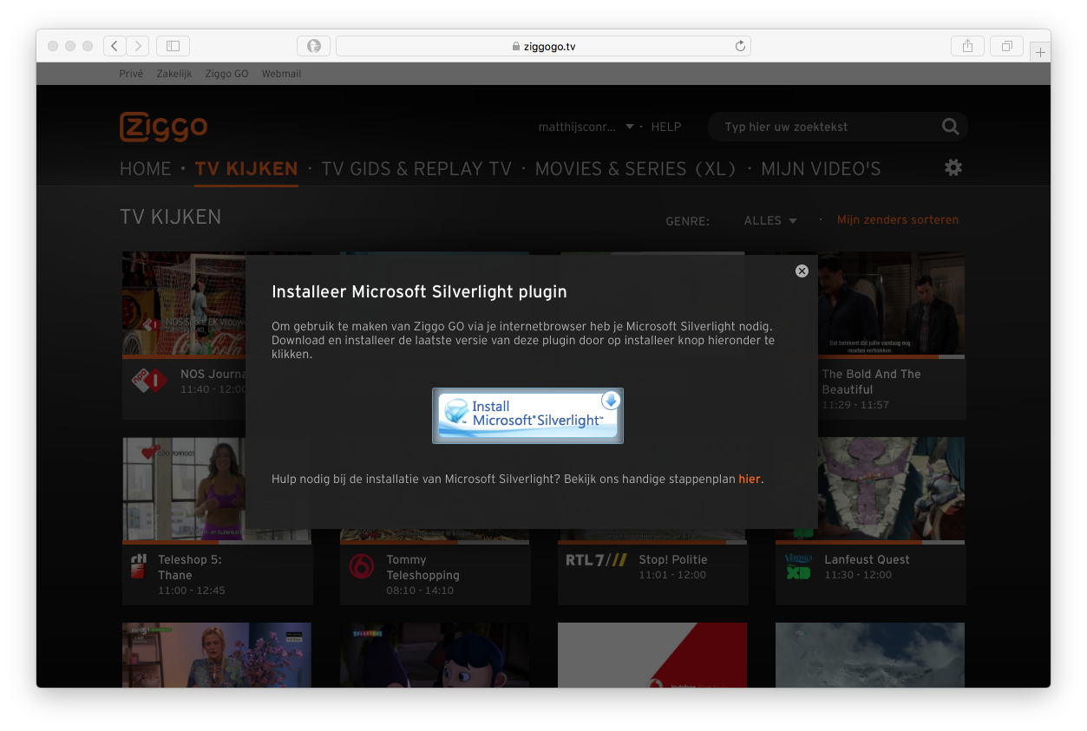Image resolution: width=1087 pixels, height=731 pixels.
Task: Open settings via the gear icon
Action: pos(953,167)
